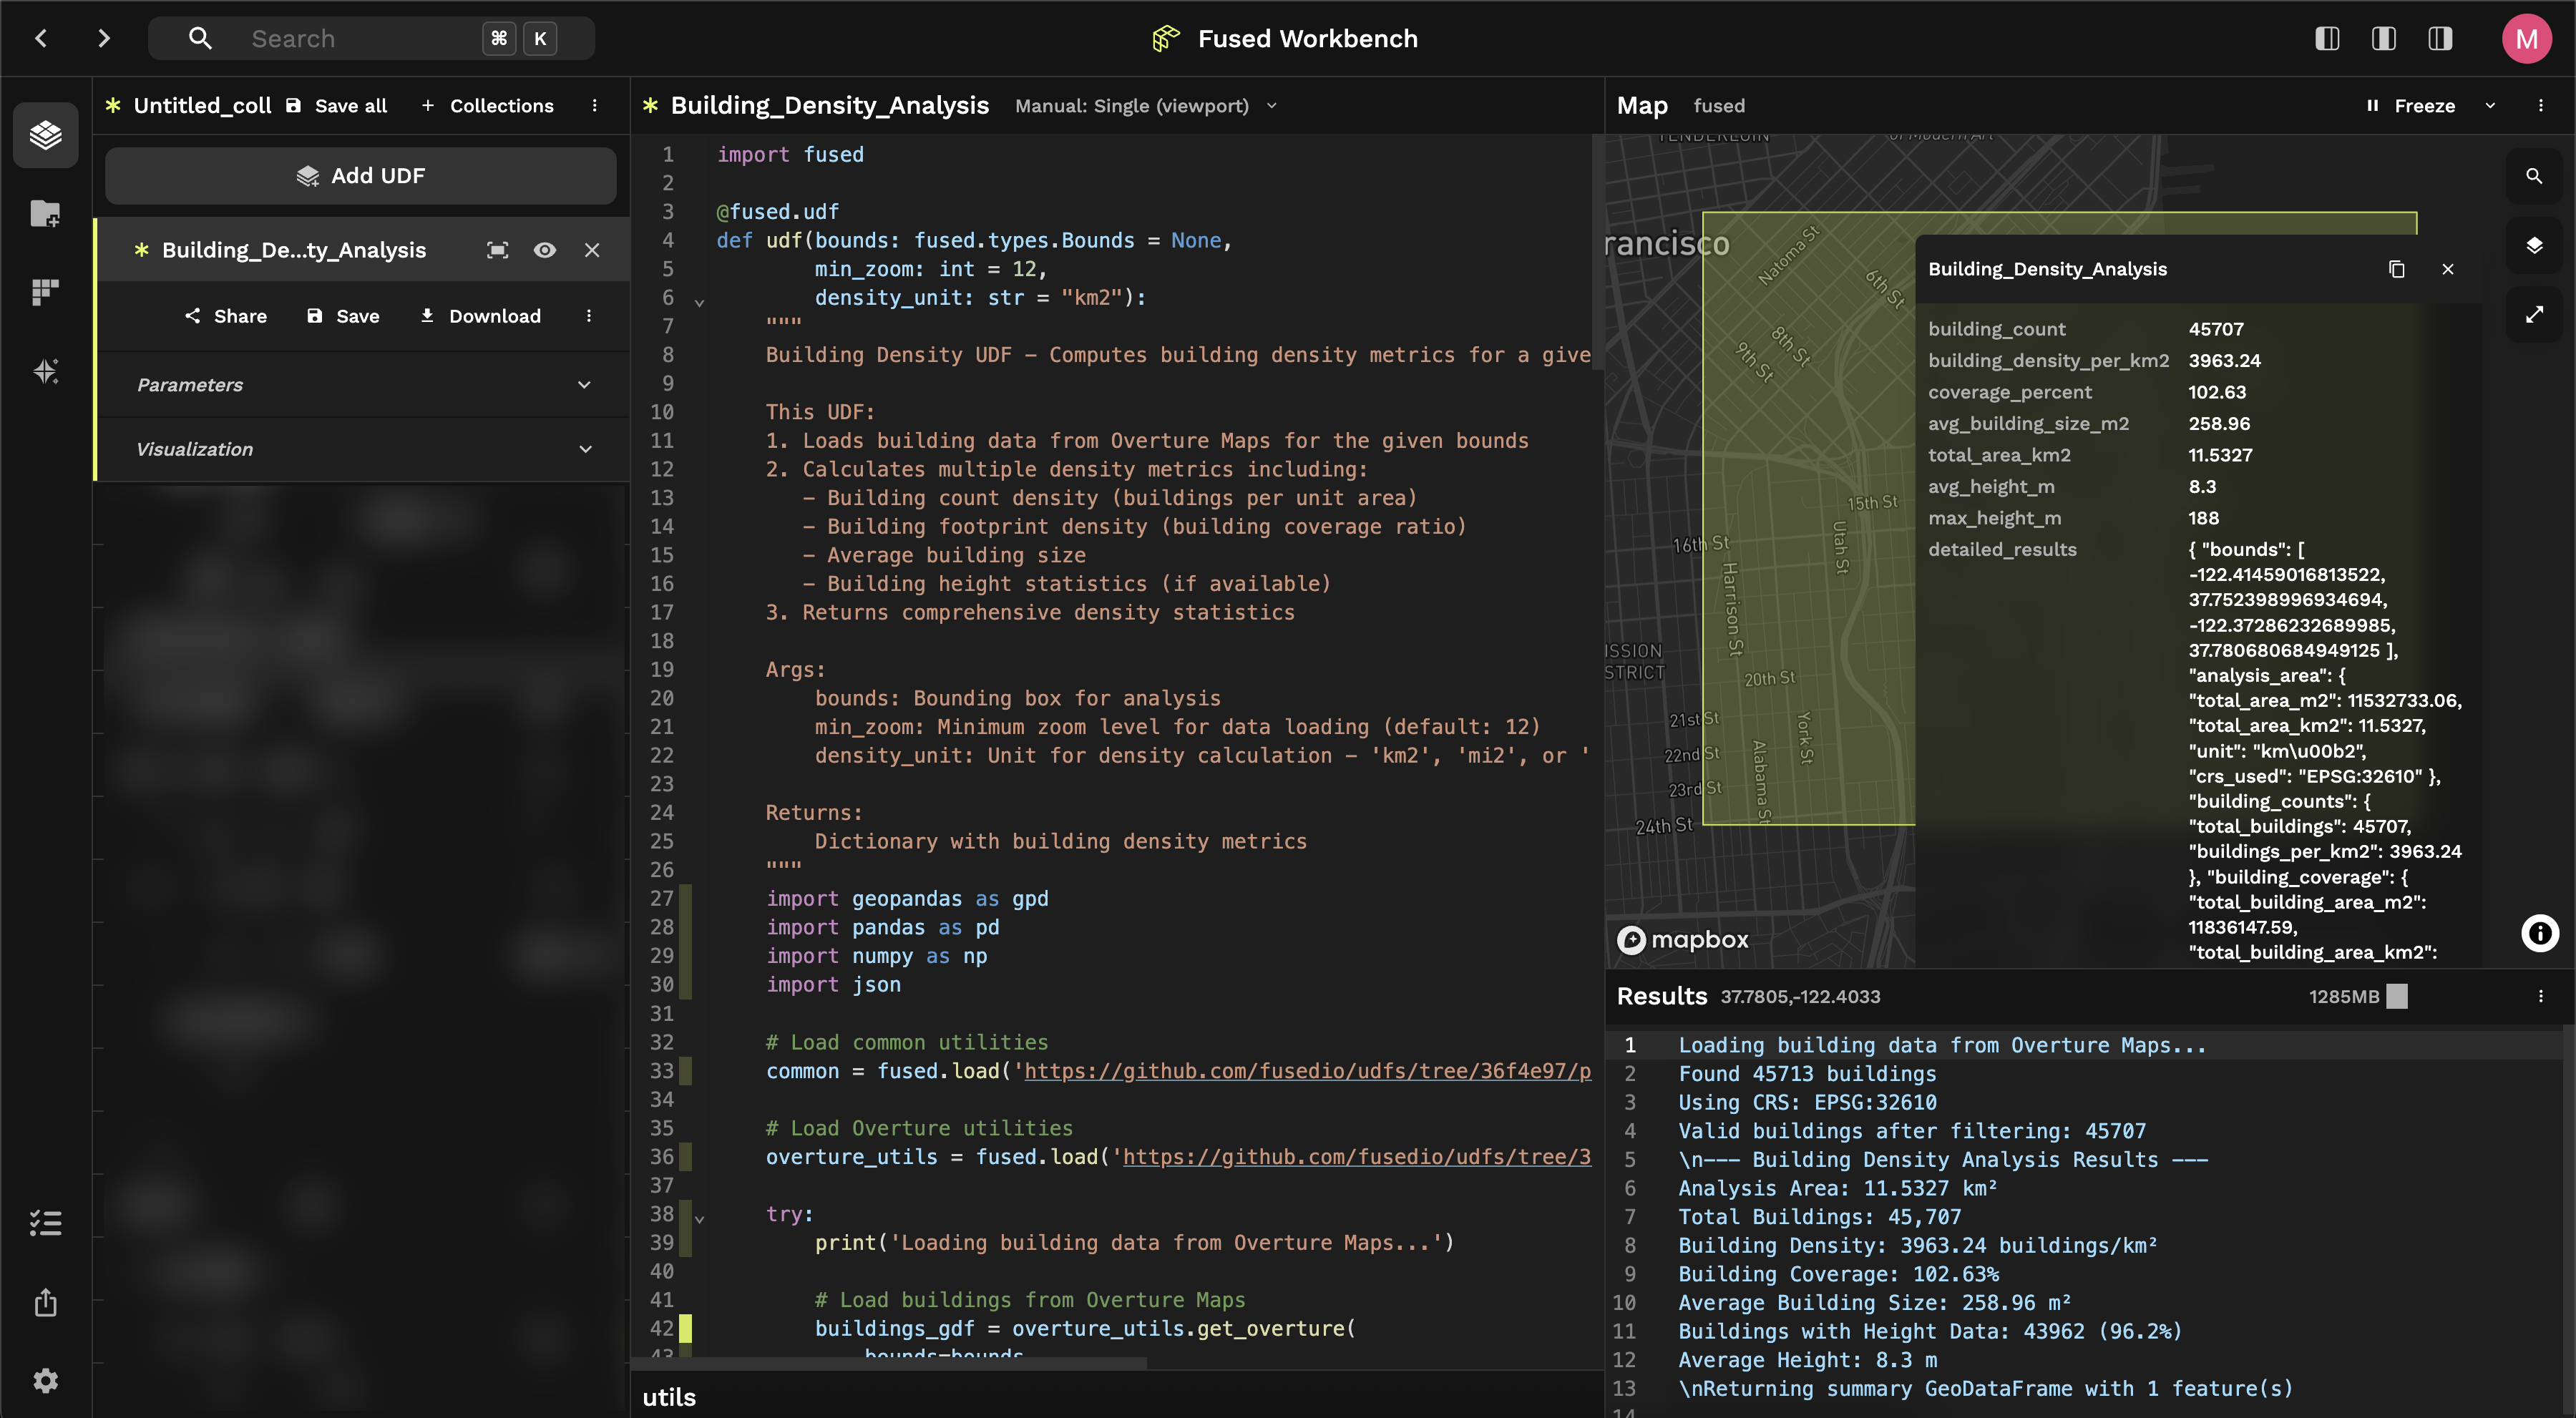Image resolution: width=2576 pixels, height=1418 pixels.
Task: Zoom to Building_Density_Analysis layer extent
Action: click(x=497, y=250)
